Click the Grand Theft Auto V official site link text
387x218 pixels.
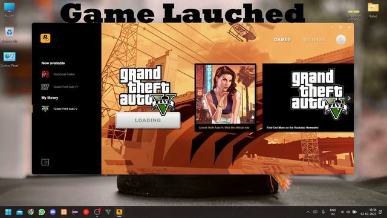point(224,128)
